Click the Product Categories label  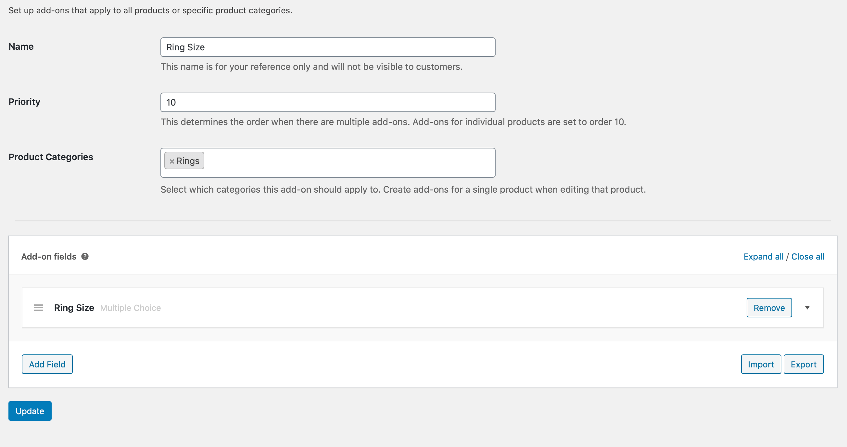click(x=51, y=157)
